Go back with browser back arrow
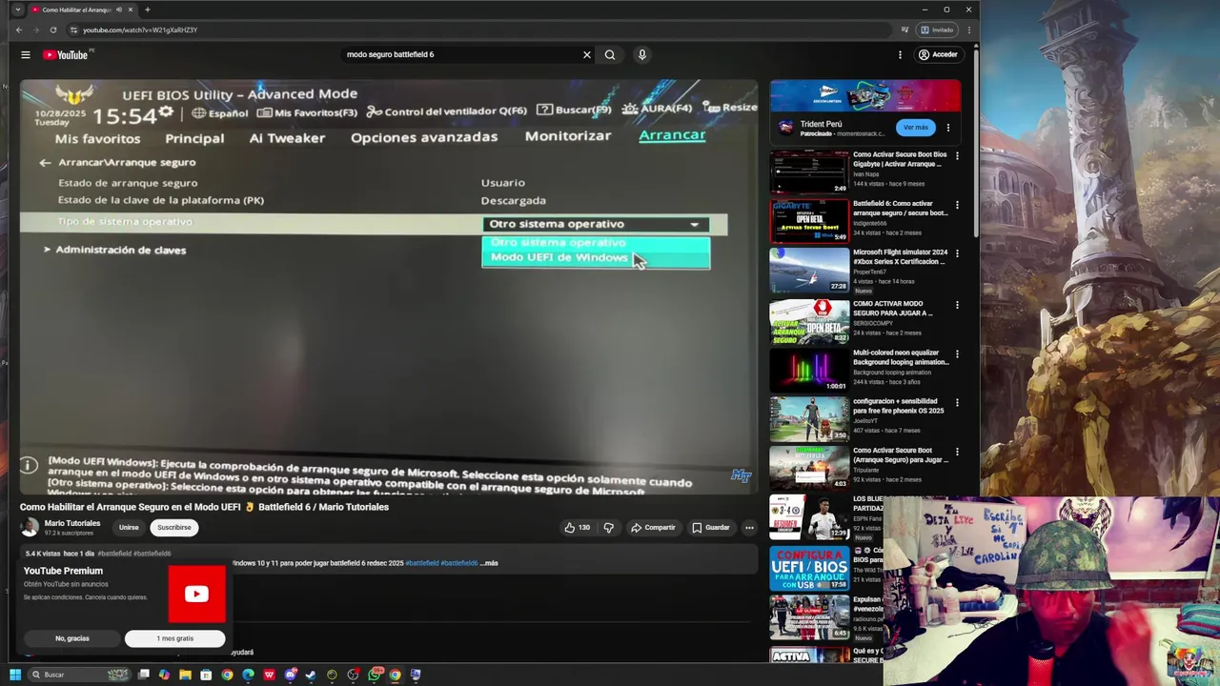This screenshot has width=1220, height=686. [19, 30]
